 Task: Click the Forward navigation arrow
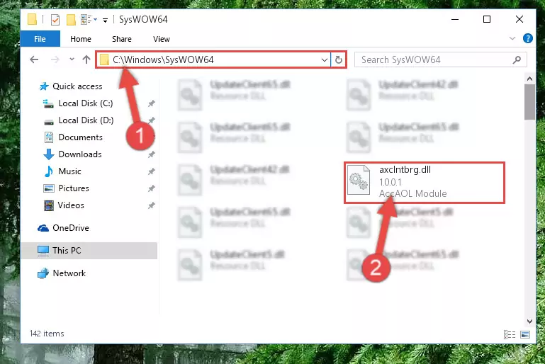pos(55,59)
